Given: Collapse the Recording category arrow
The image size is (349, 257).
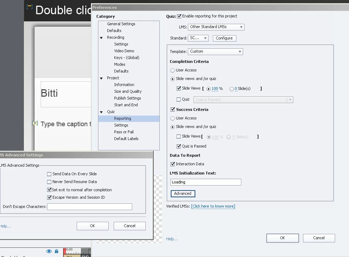Looking at the screenshot, I should coord(101,38).
